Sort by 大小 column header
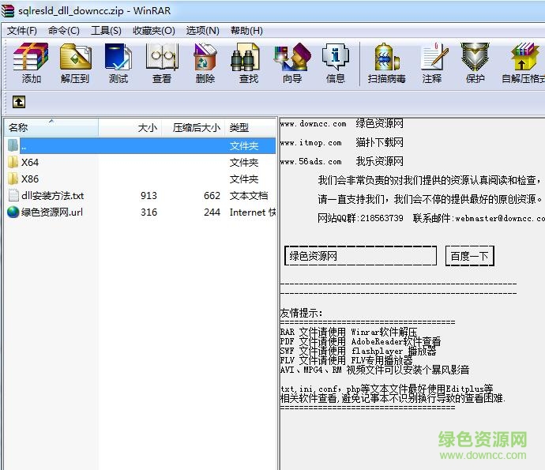 coord(130,128)
